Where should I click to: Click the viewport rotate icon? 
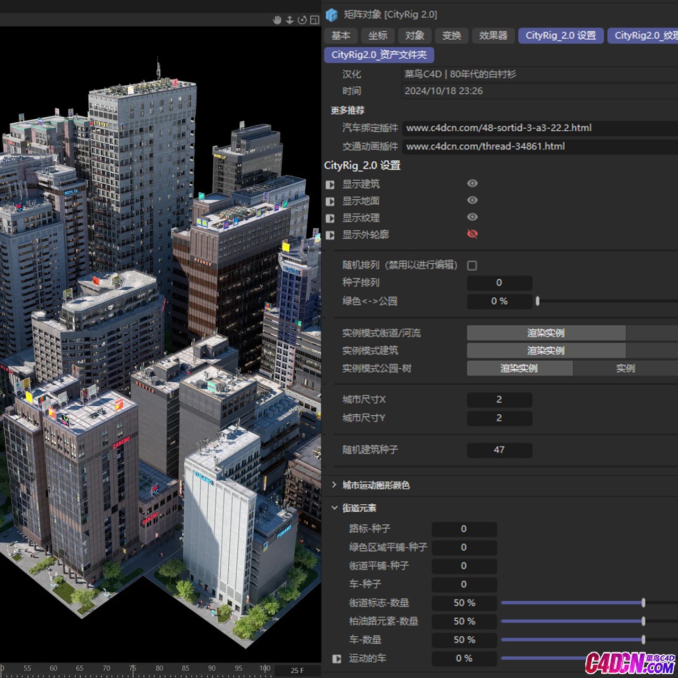302,20
